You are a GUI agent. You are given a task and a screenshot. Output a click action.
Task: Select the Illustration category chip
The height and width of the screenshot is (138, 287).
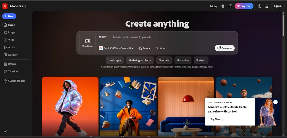[183, 60]
